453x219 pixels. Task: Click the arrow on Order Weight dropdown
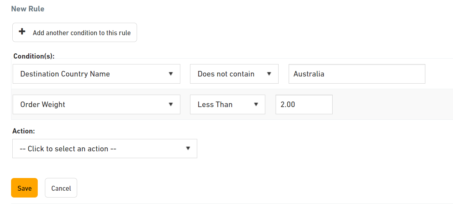[171, 104]
